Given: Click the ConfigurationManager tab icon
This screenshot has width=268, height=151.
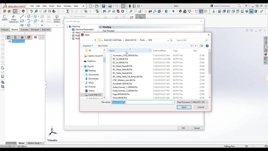Looking at the screenshot, I should (15, 37).
